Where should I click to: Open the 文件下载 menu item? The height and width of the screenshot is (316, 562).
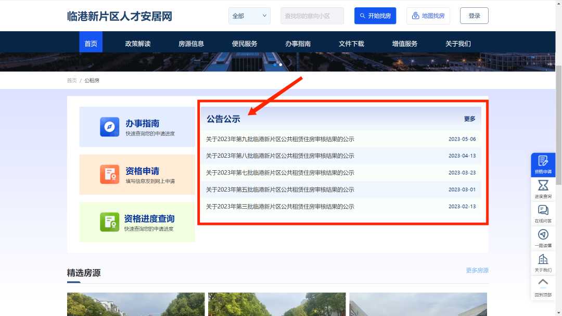click(351, 44)
